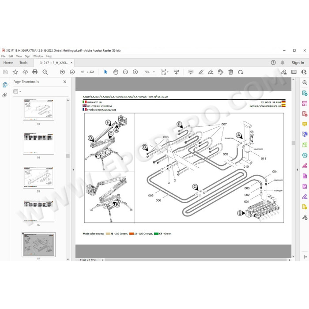Send file by email envelope icon

pyautogui.click(x=294, y=72)
